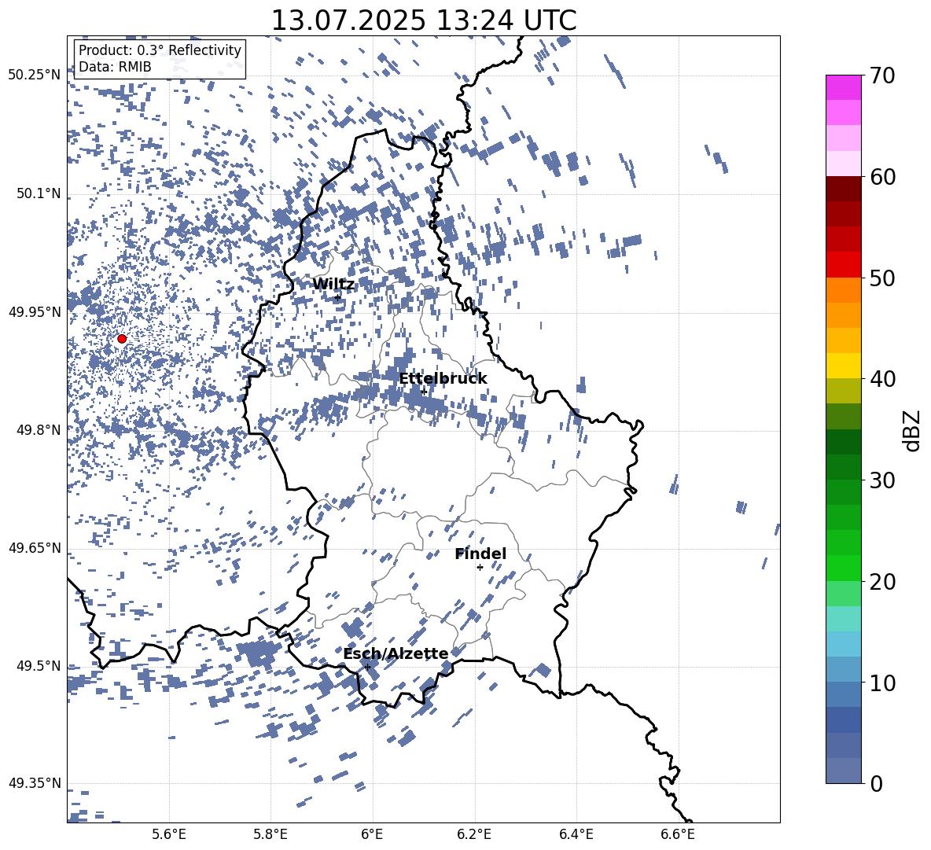931x850 pixels.
Task: Click the 6.4°E longitude label
Action: tap(576, 834)
